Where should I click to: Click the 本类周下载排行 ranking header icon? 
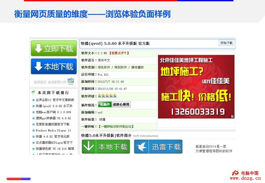tap(33, 93)
